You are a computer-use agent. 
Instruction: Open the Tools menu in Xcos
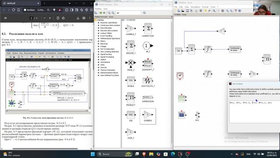pyautogui.click(x=213, y=7)
